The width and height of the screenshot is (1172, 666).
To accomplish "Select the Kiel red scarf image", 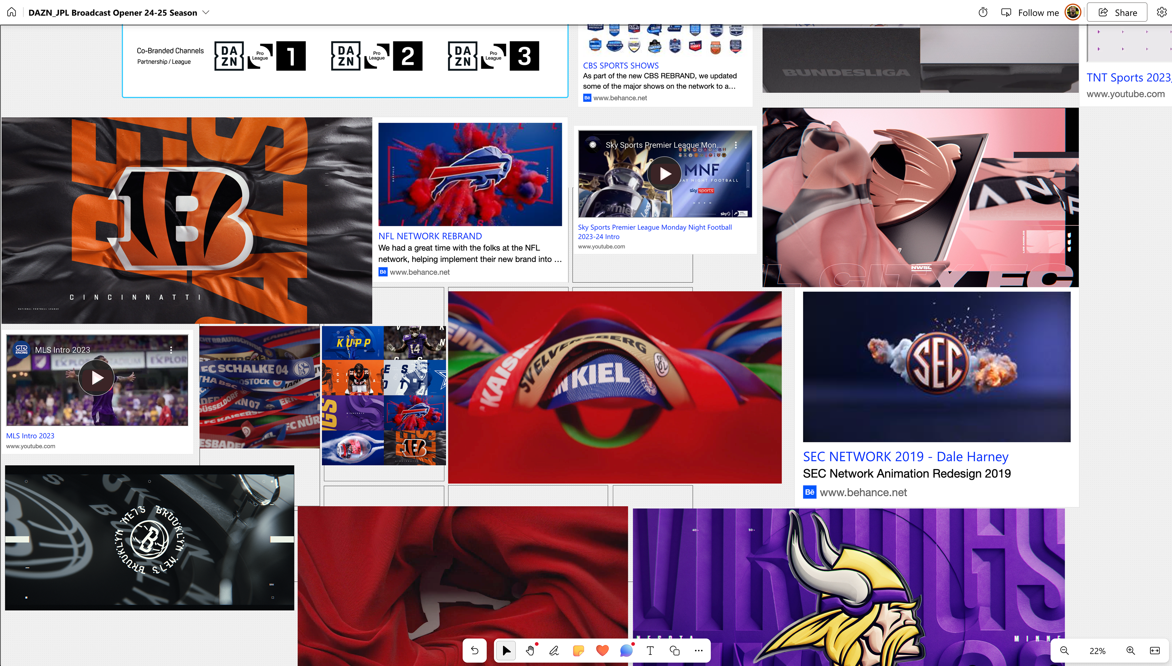I will (615, 387).
